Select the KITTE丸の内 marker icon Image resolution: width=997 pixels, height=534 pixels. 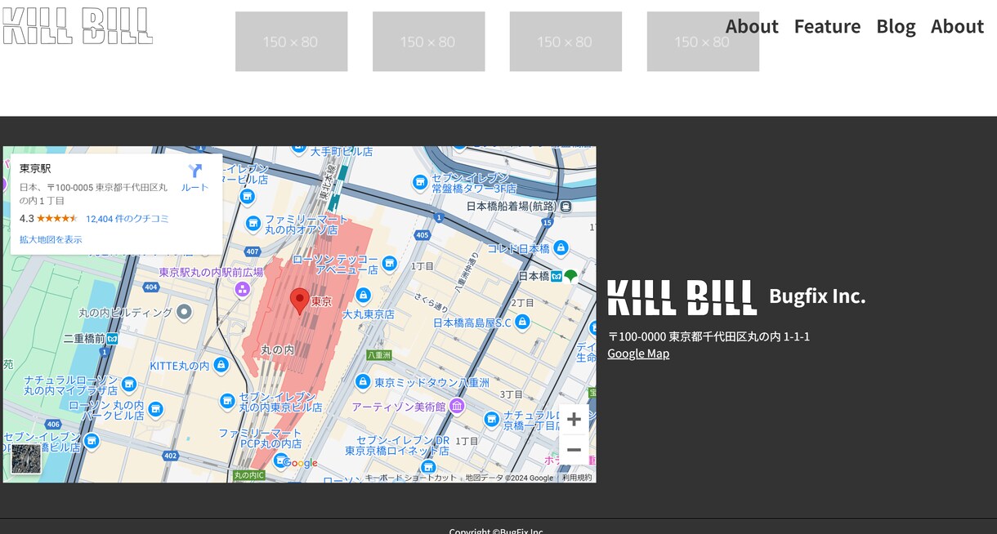pos(221,365)
